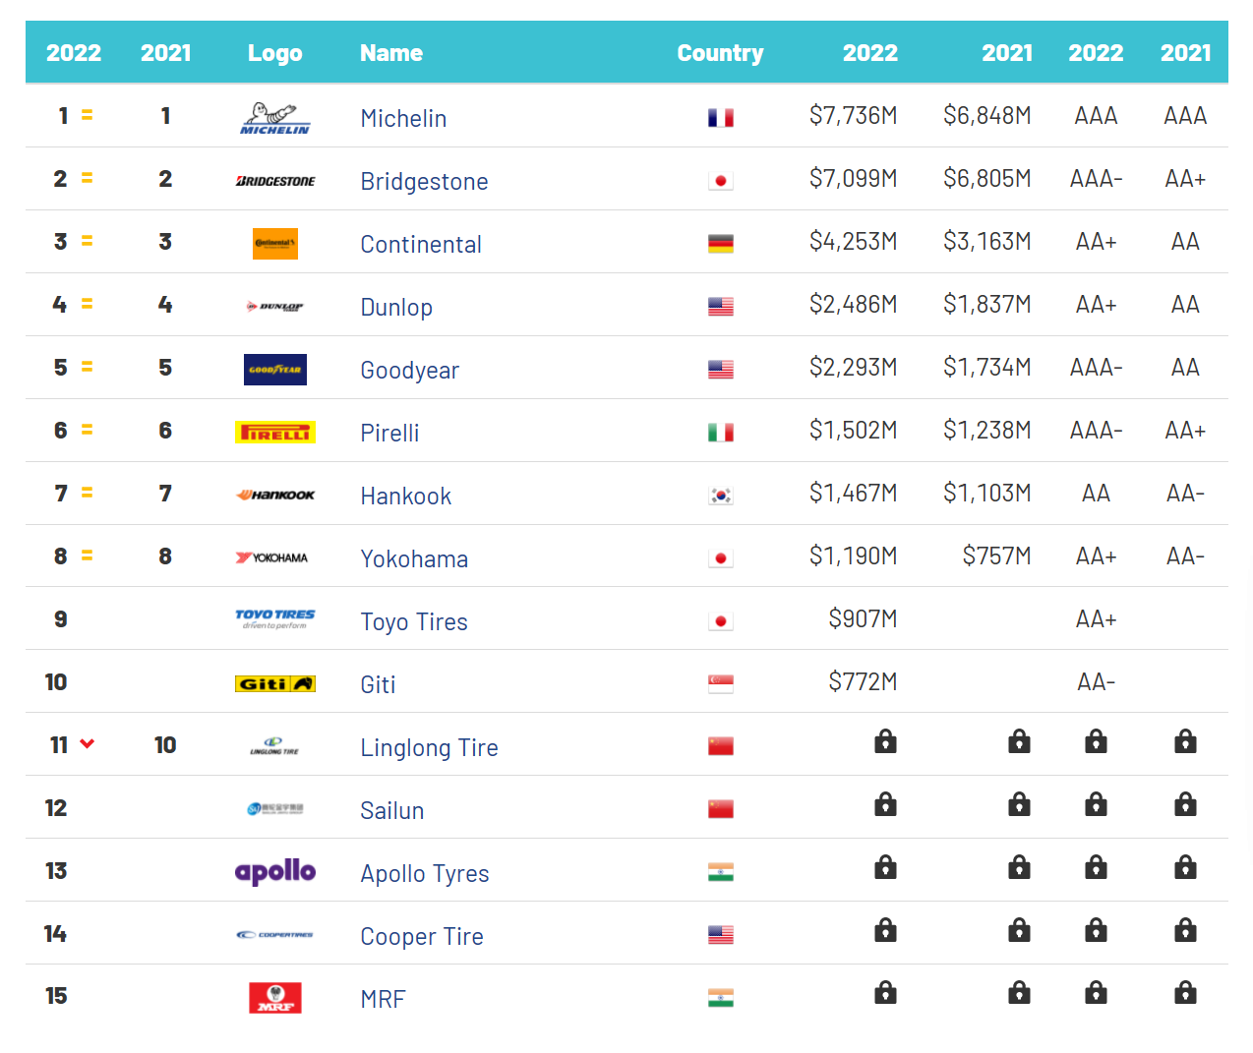This screenshot has height=1053, width=1253.
Task: Click Giti's AA- rating
Action: 1096,681
